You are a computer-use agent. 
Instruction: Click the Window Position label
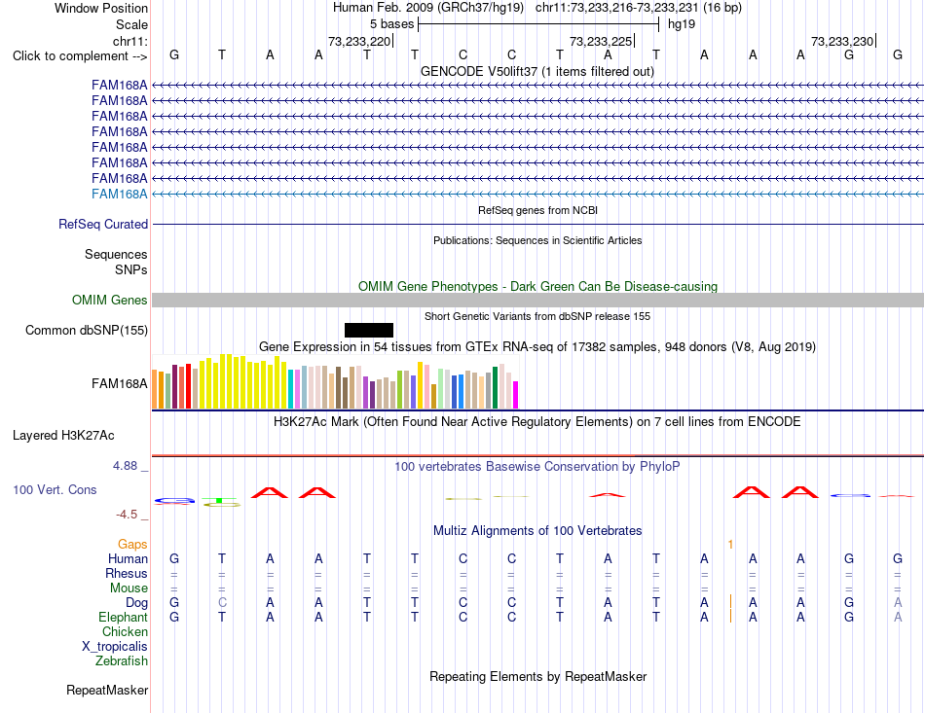click(x=101, y=8)
